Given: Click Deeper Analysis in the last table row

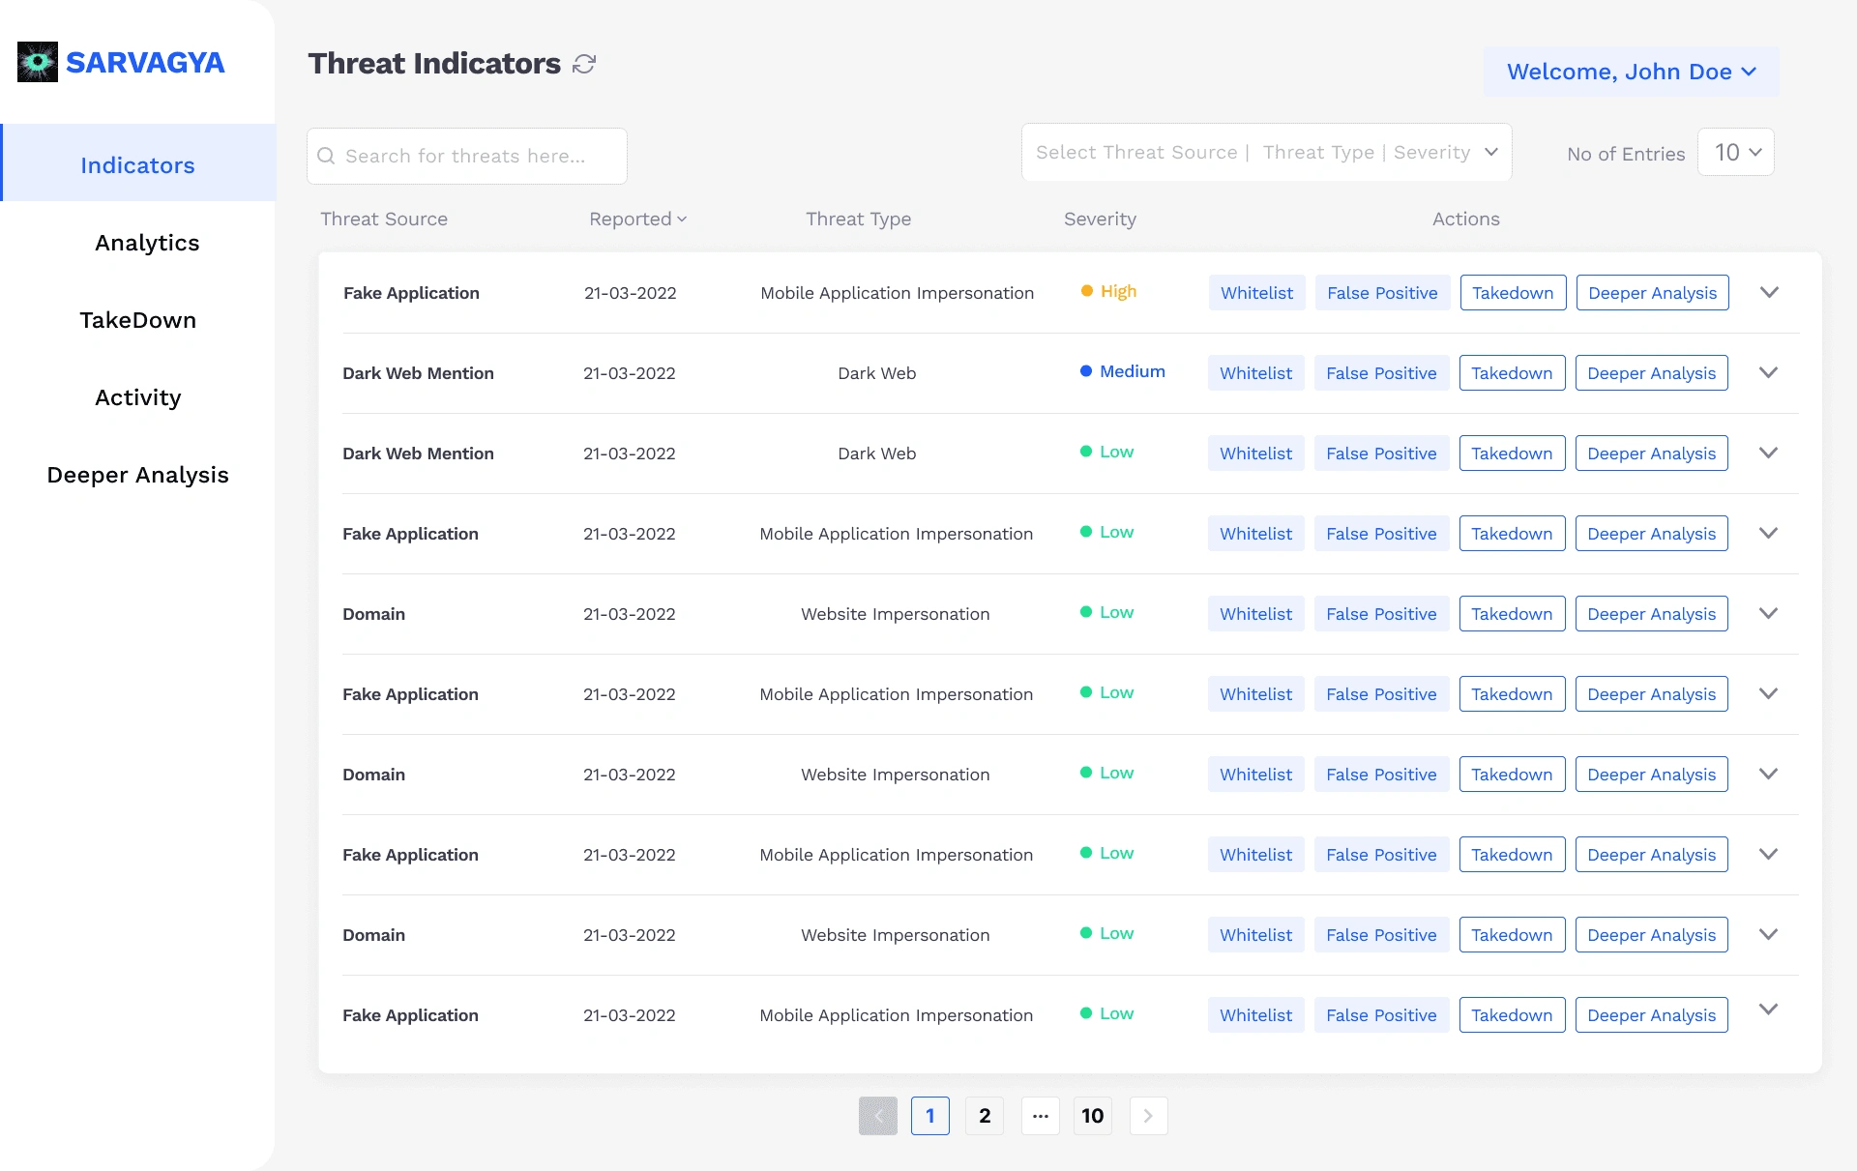Looking at the screenshot, I should (x=1651, y=1015).
